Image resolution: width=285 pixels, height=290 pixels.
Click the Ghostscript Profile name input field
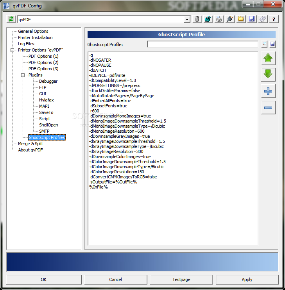pyautogui.click(x=203, y=44)
